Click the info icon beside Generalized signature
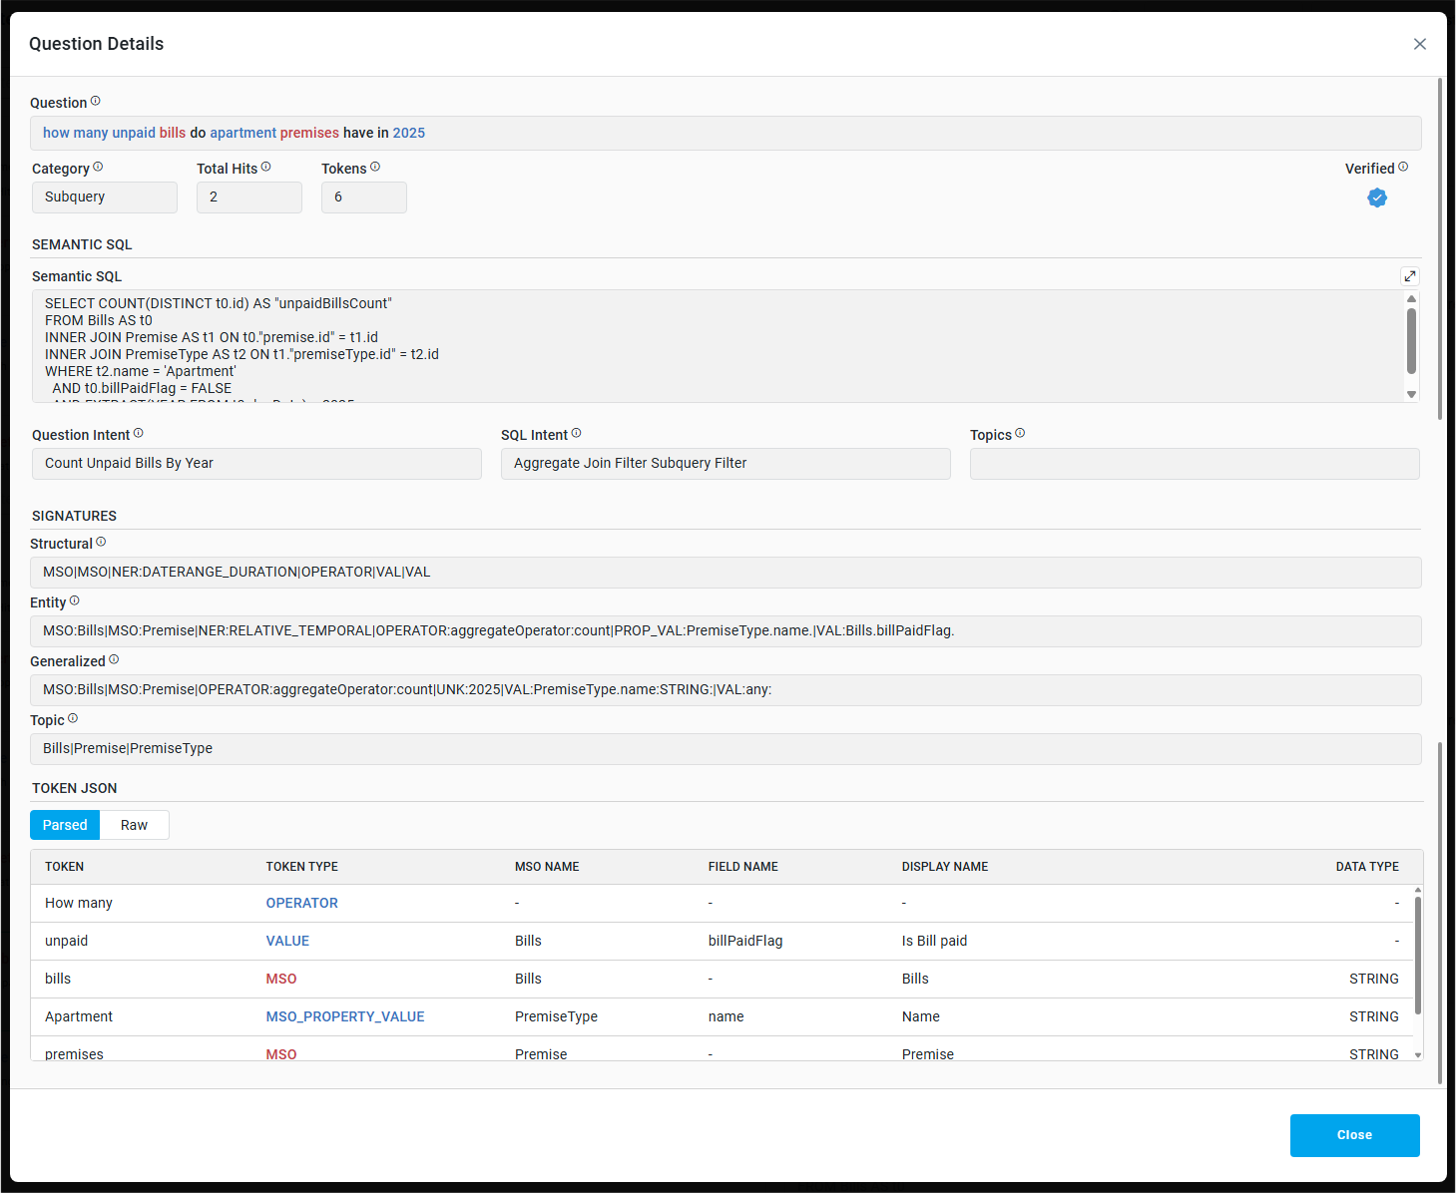Screen dimensions: 1456x1194 tap(114, 659)
